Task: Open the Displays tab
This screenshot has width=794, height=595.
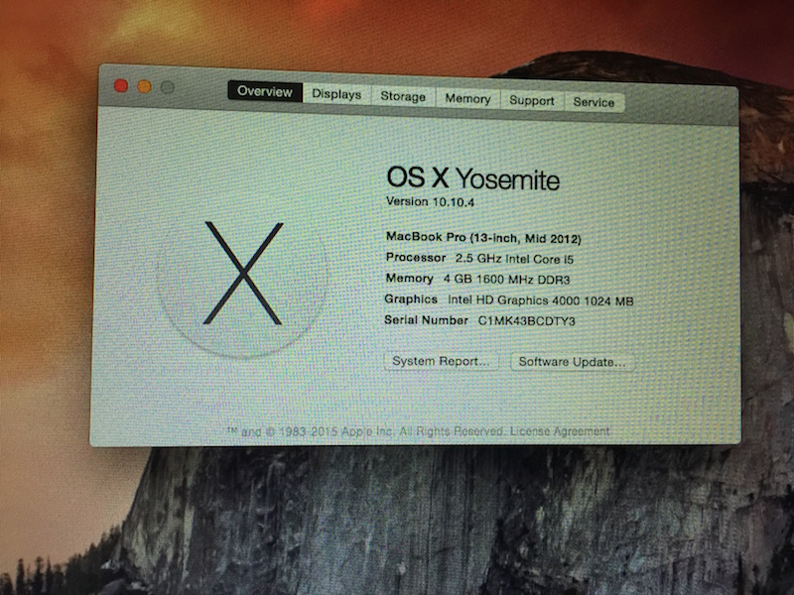Action: coord(336,94)
